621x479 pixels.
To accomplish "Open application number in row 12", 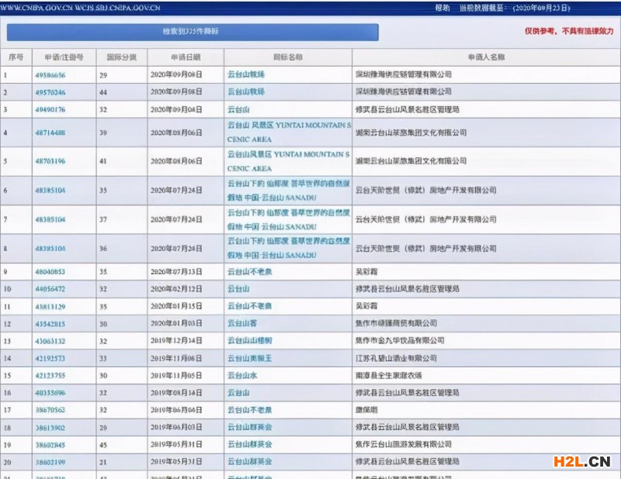I will click(x=50, y=323).
